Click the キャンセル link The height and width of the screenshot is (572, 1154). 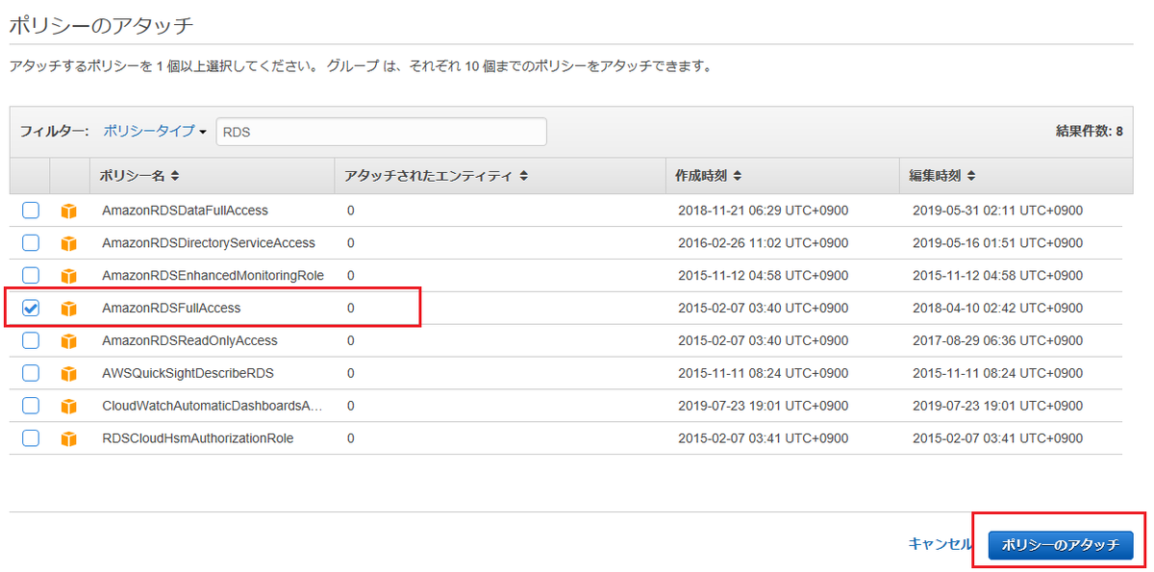[940, 544]
